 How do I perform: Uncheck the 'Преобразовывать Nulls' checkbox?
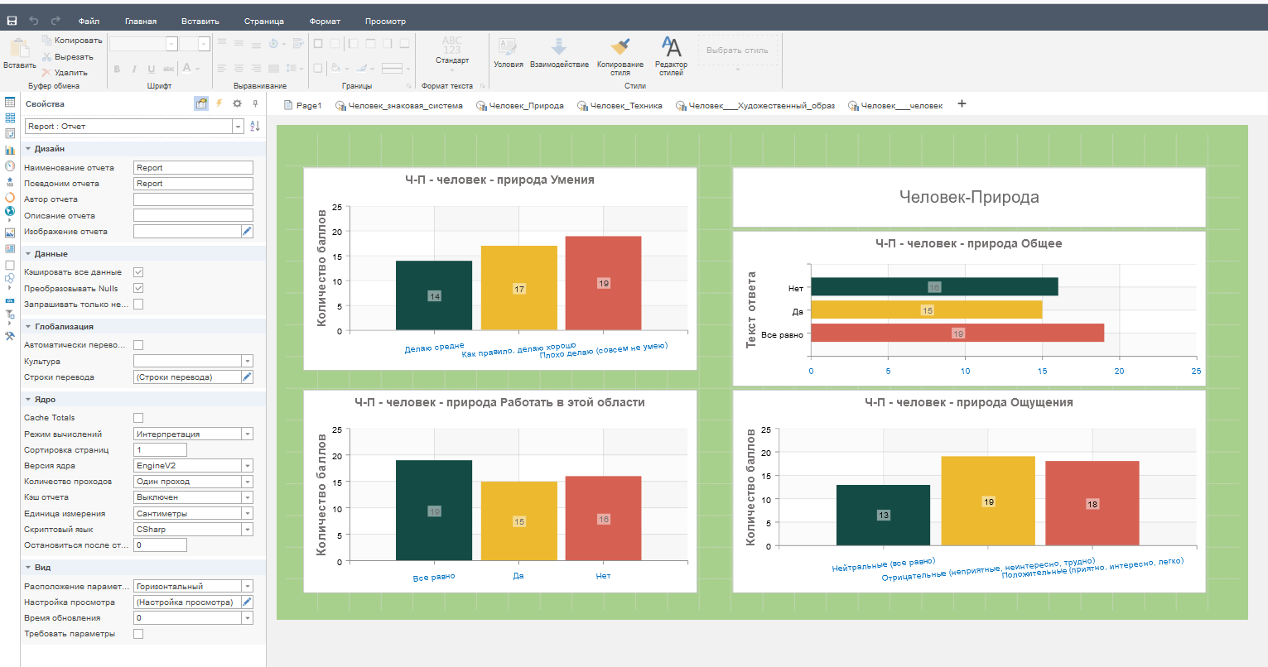coord(138,289)
